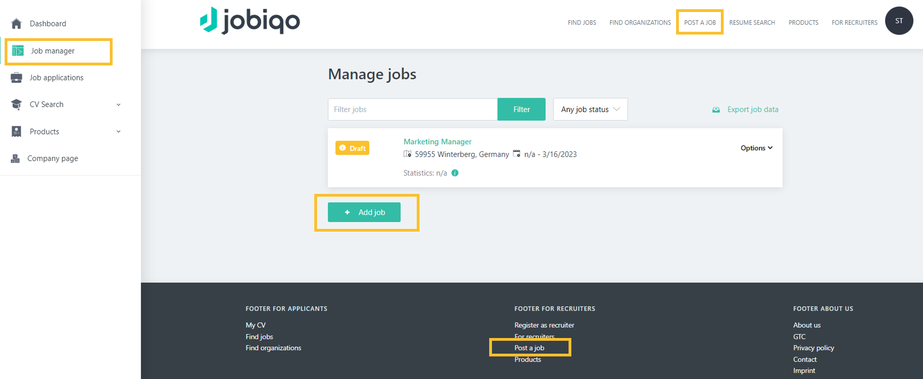The height and width of the screenshot is (379, 923).
Task: Click the Dashboard home icon
Action: point(17,23)
